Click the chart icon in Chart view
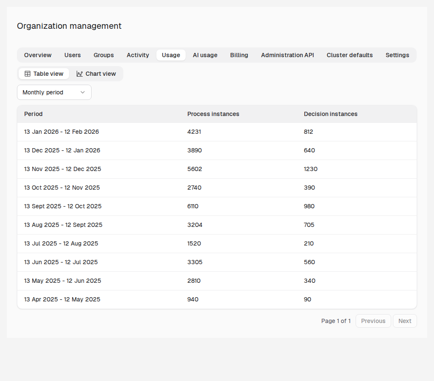Image resolution: width=434 pixels, height=381 pixels. tap(80, 74)
